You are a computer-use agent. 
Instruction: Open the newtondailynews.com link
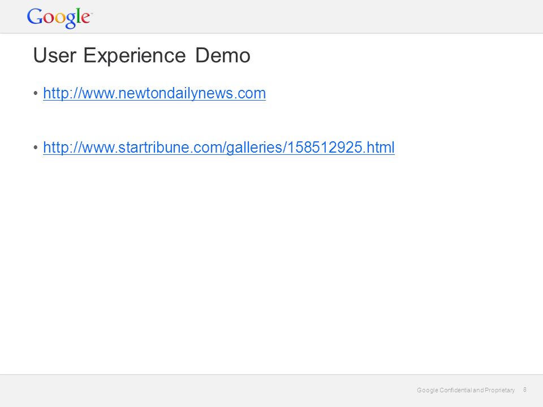tap(154, 93)
